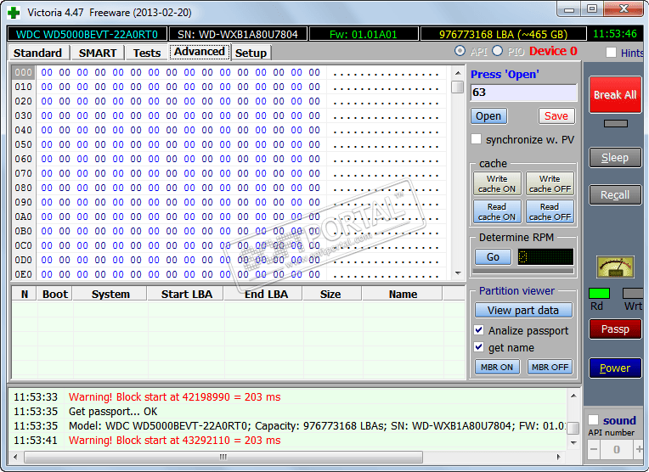
Task: Open the SMART tab
Action: point(98,53)
